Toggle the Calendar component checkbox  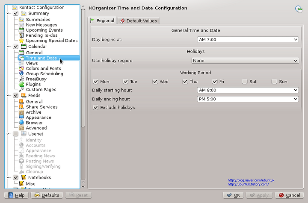click(x=16, y=47)
